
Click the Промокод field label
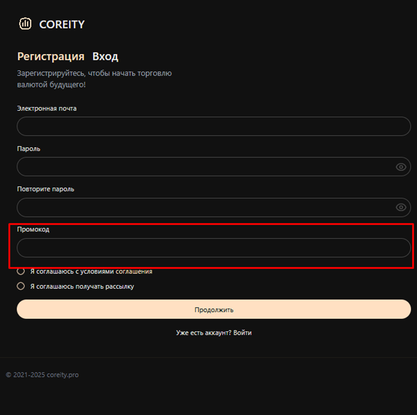pyautogui.click(x=33, y=229)
